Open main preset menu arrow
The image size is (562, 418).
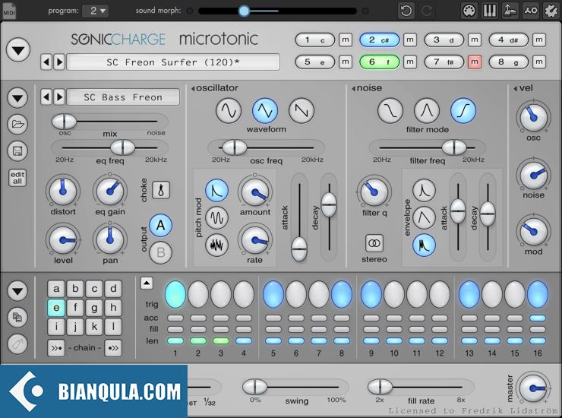click(x=18, y=50)
